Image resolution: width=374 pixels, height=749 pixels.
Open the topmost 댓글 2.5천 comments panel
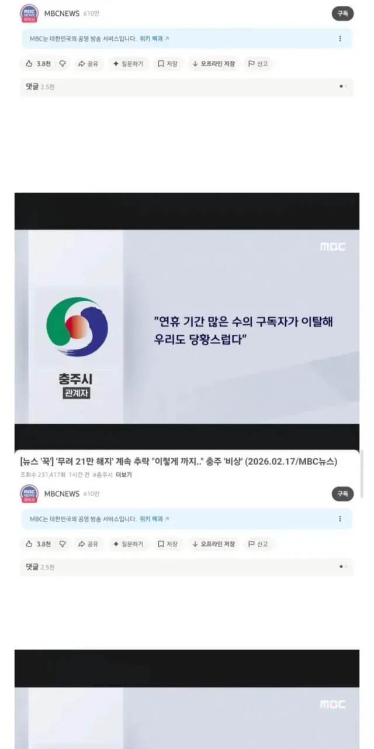point(186,87)
